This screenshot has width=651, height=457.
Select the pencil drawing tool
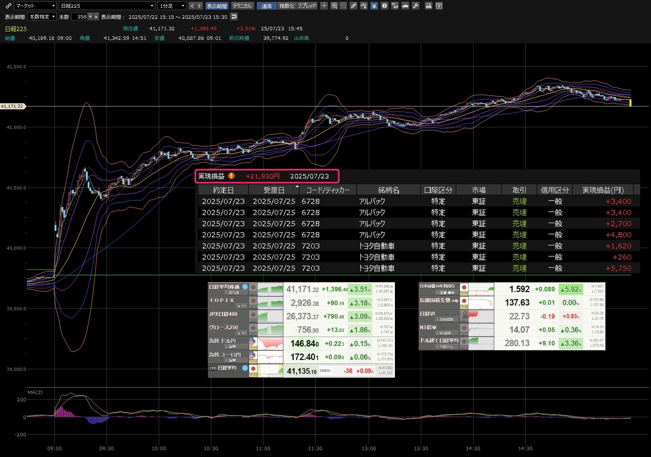click(353, 6)
